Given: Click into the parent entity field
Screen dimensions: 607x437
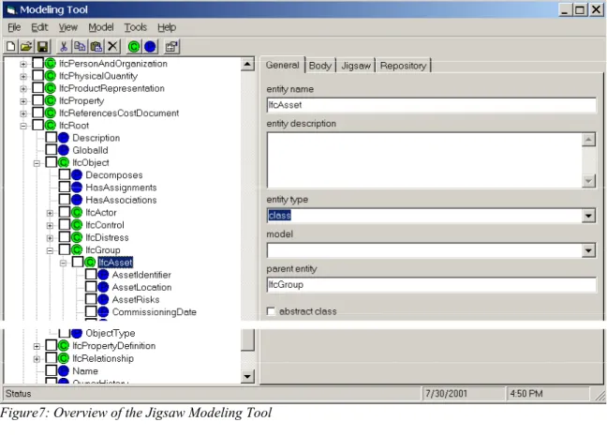Looking at the screenshot, I should (431, 285).
